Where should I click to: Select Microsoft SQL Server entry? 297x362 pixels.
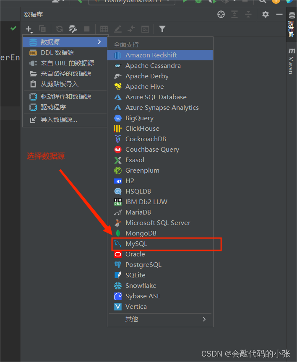click(x=160, y=223)
